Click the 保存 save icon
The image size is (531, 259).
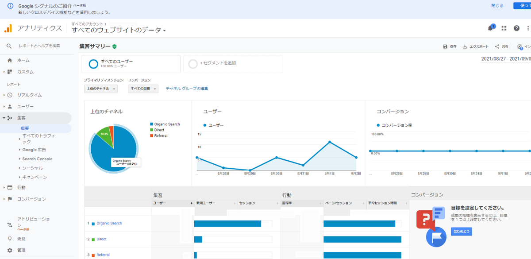point(445,46)
